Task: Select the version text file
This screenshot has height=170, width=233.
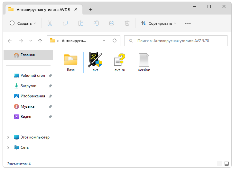Action: tap(144, 62)
